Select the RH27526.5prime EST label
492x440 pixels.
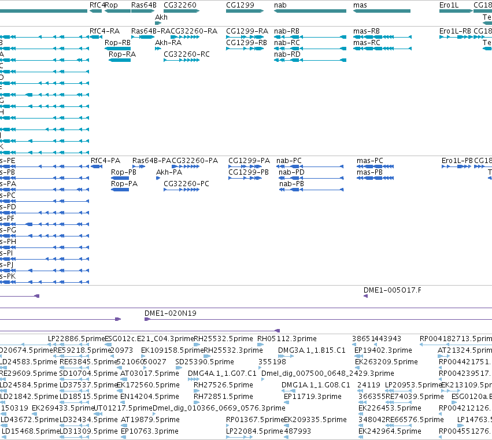223,385
